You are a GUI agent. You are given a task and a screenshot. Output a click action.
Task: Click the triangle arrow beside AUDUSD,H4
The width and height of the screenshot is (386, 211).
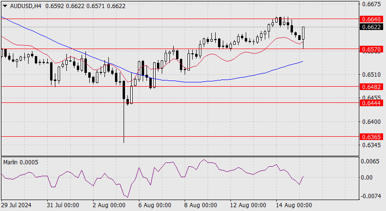click(5, 6)
